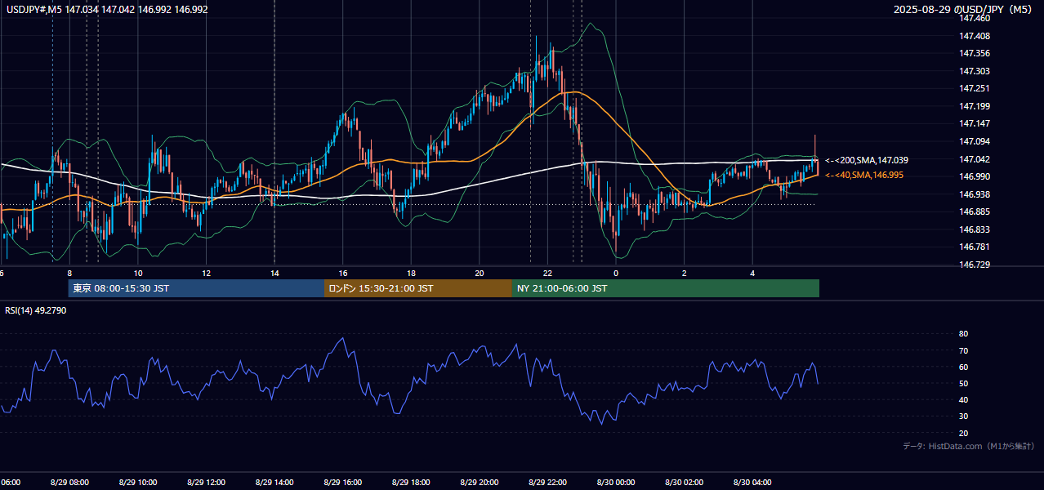This screenshot has width=1044, height=490.
Task: Click the 8/30 02:00 date label
Action: pyautogui.click(x=685, y=482)
